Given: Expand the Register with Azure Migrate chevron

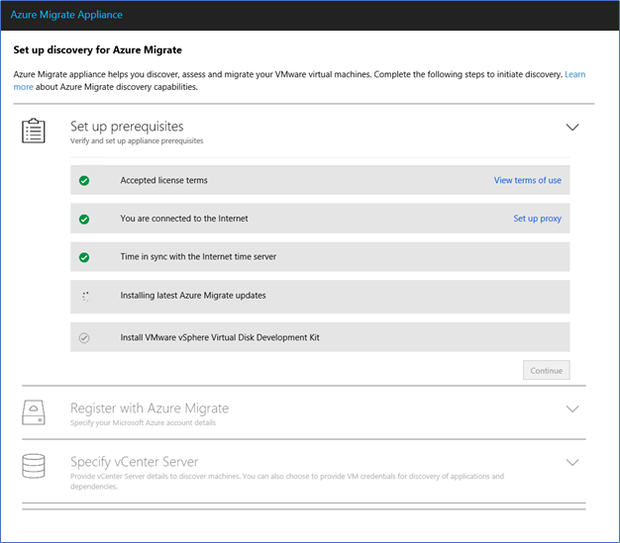Looking at the screenshot, I should (572, 408).
